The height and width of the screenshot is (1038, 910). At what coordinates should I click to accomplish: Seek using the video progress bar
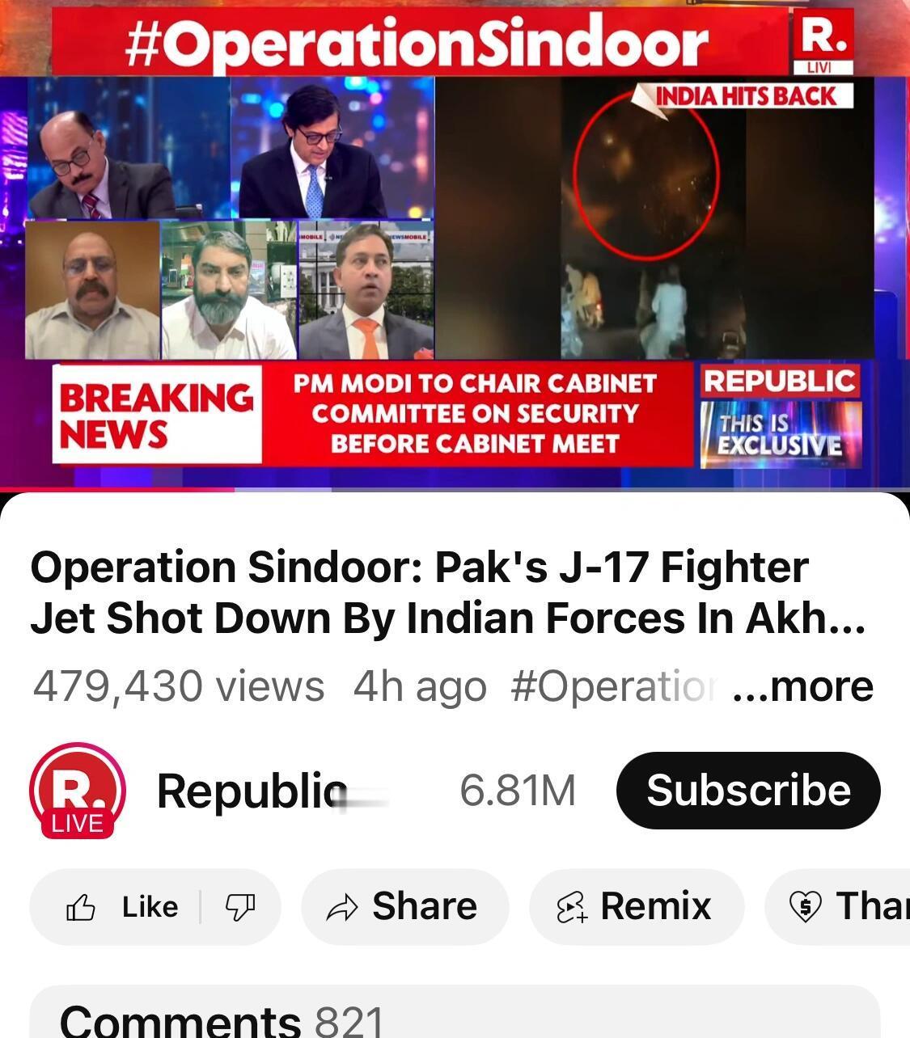tap(455, 489)
